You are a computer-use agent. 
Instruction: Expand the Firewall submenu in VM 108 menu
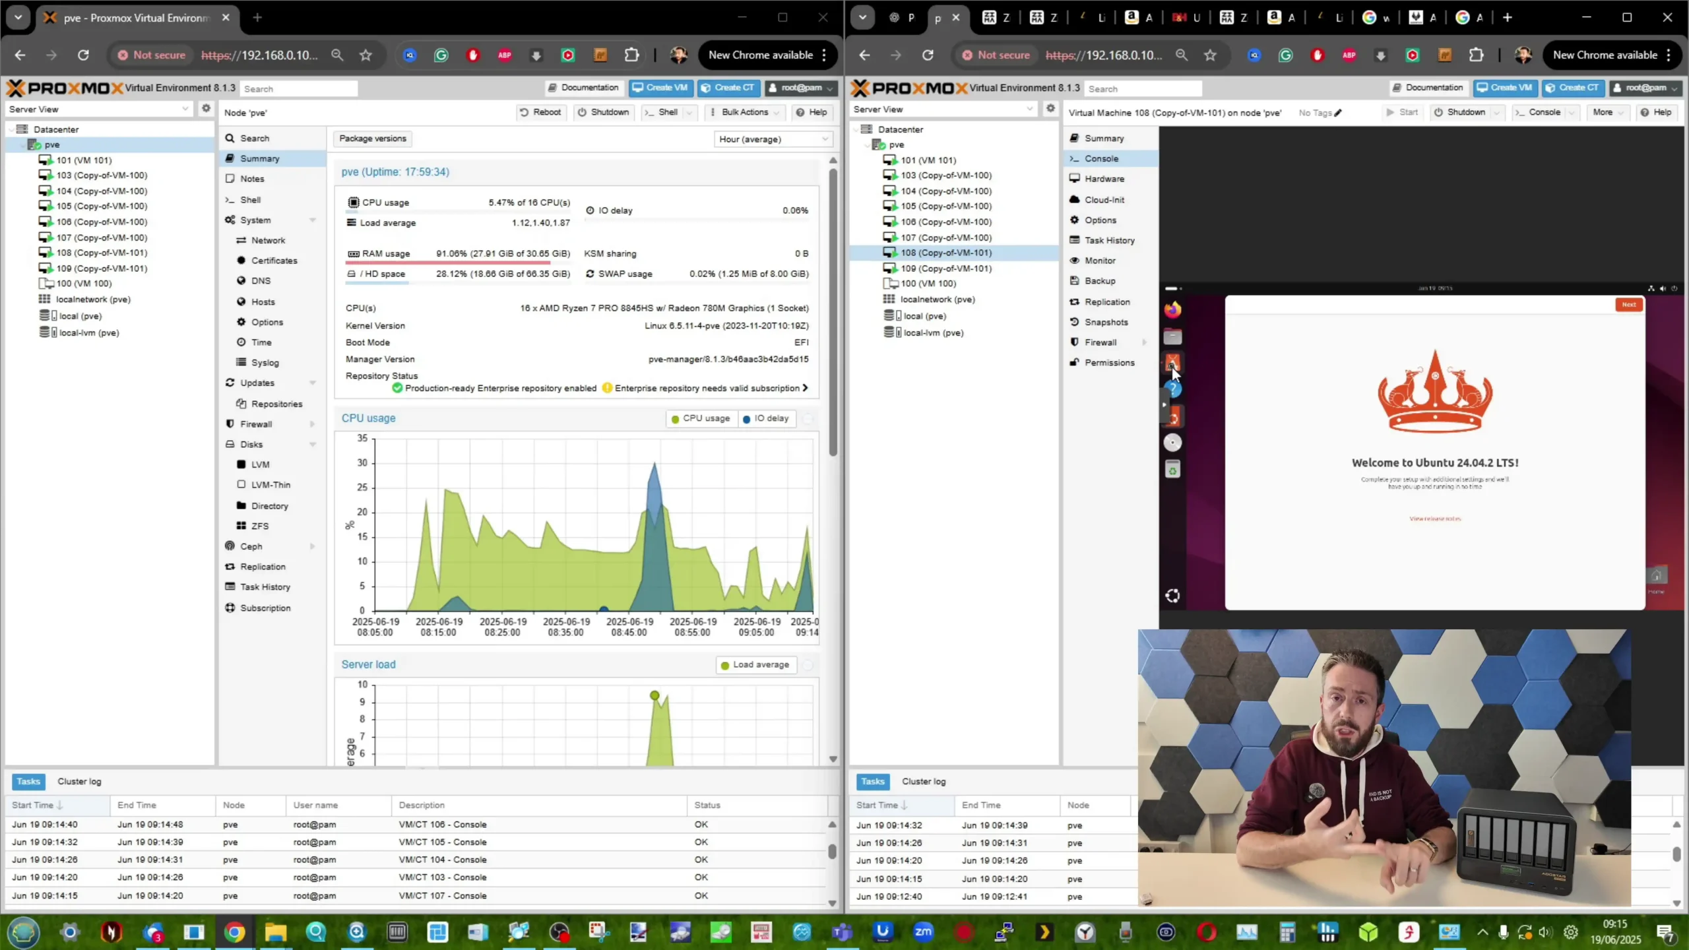click(x=1145, y=342)
